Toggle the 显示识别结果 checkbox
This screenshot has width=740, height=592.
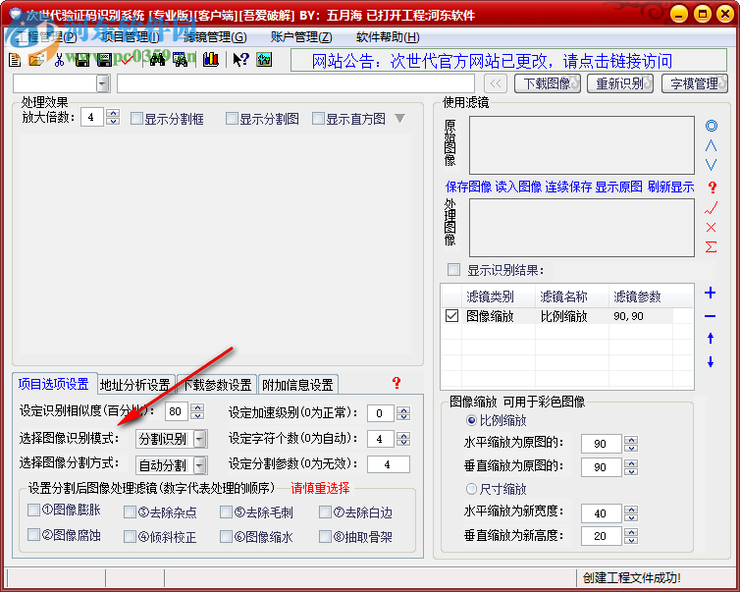pos(454,270)
